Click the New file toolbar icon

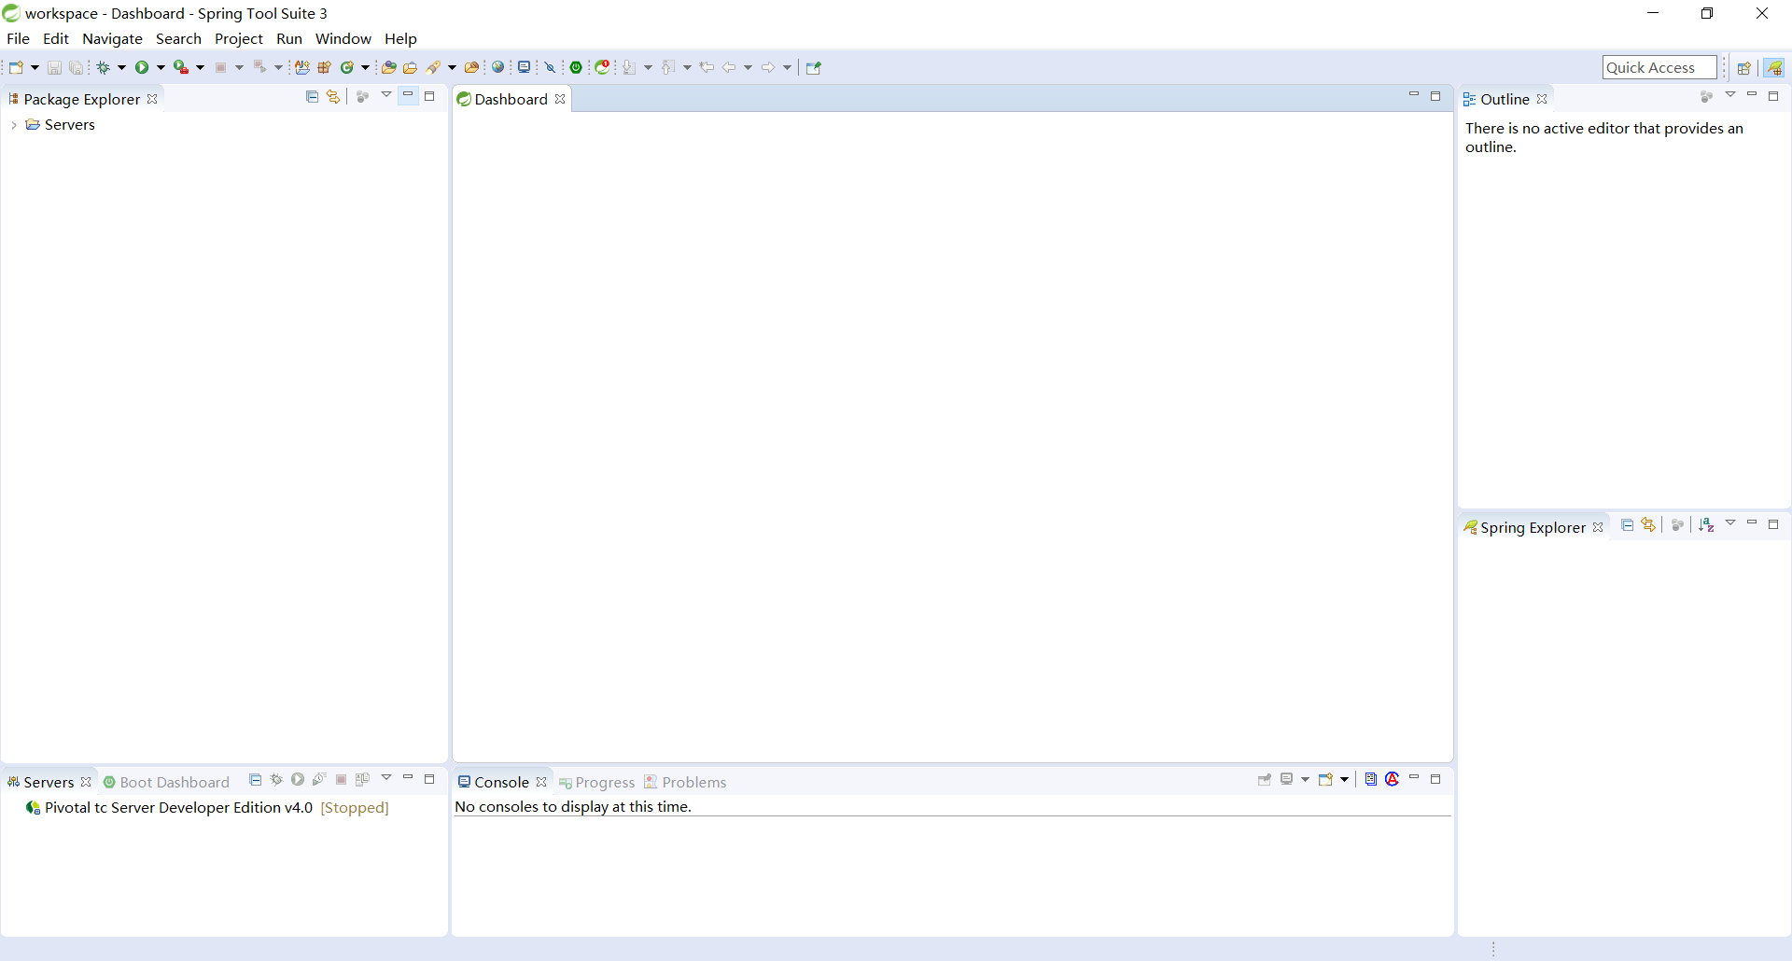point(16,67)
